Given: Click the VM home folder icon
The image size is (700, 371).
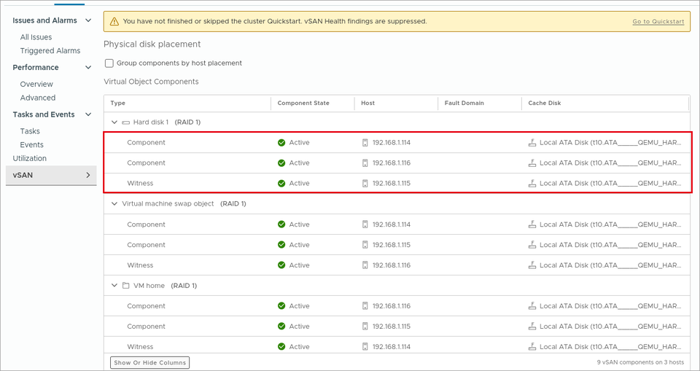Looking at the screenshot, I should tap(126, 286).
